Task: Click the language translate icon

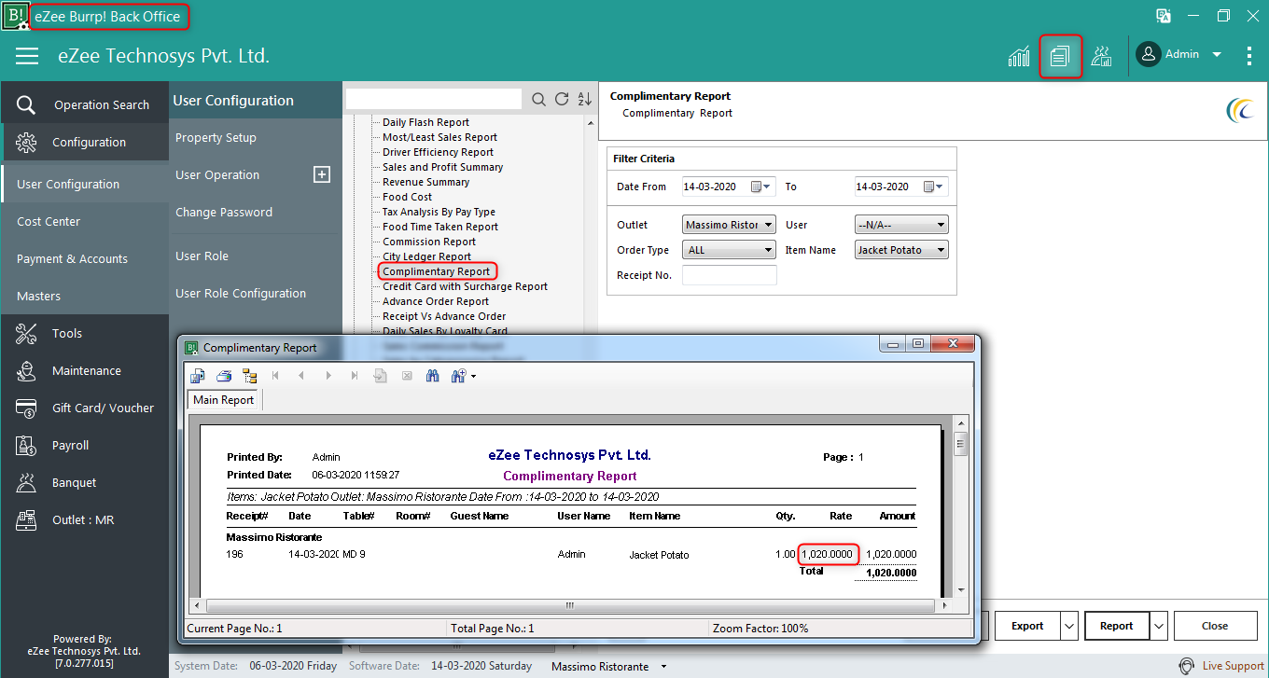Action: [1164, 16]
